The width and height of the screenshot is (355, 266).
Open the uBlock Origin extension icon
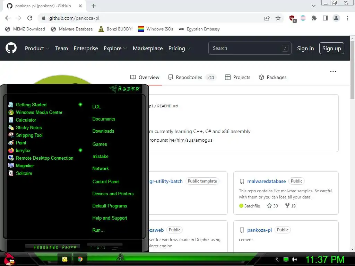pos(292,18)
